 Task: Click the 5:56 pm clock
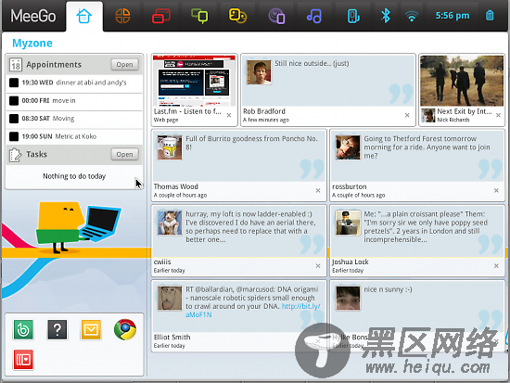pyautogui.click(x=453, y=16)
